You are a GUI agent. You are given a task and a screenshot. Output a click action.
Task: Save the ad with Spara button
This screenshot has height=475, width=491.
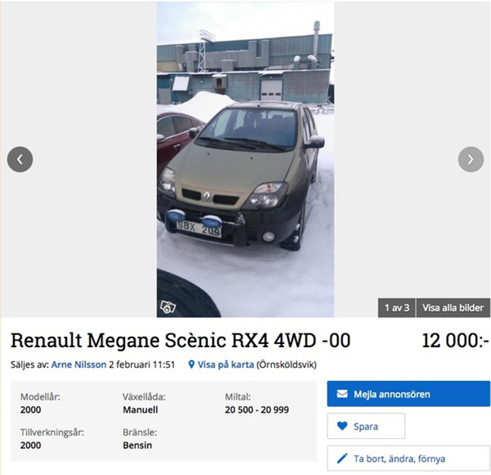point(366,426)
